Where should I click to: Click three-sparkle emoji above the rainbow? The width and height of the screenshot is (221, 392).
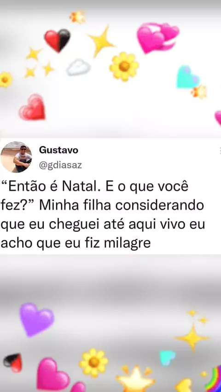click(192, 331)
